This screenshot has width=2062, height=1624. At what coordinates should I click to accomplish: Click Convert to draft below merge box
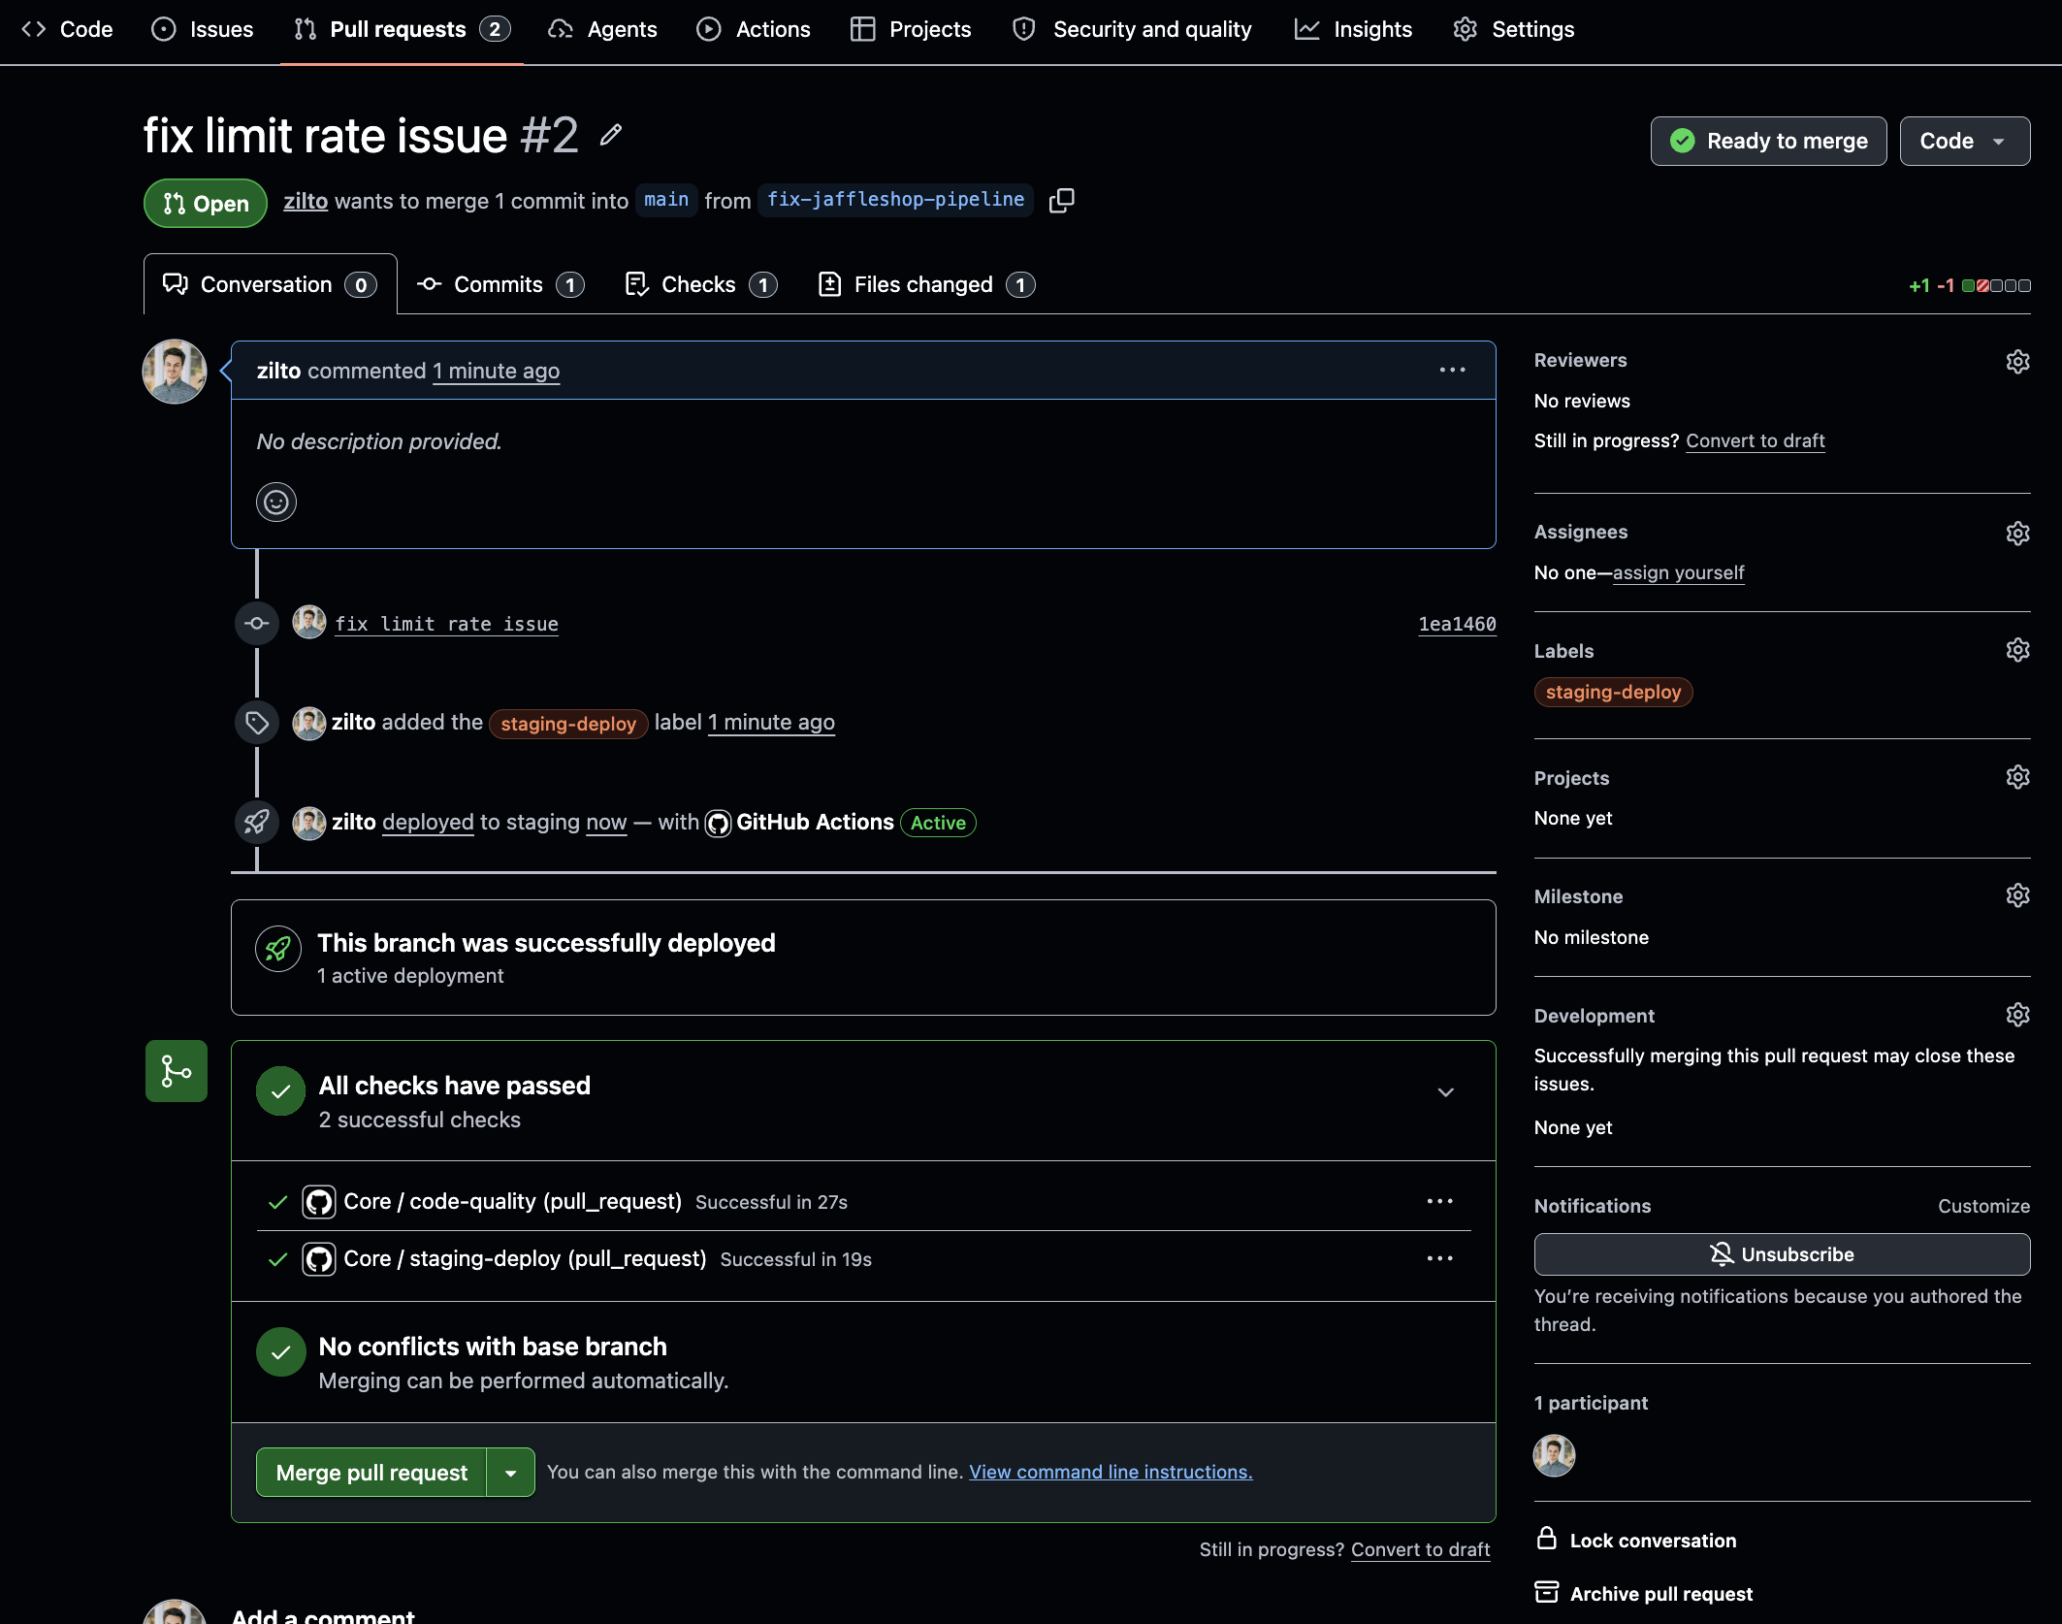[1420, 1549]
